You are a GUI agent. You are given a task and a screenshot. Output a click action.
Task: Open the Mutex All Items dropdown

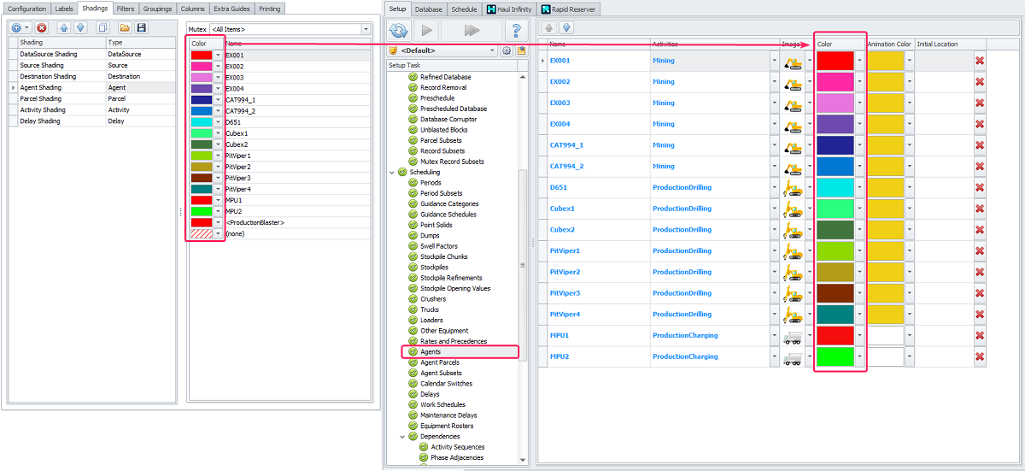pos(366,29)
